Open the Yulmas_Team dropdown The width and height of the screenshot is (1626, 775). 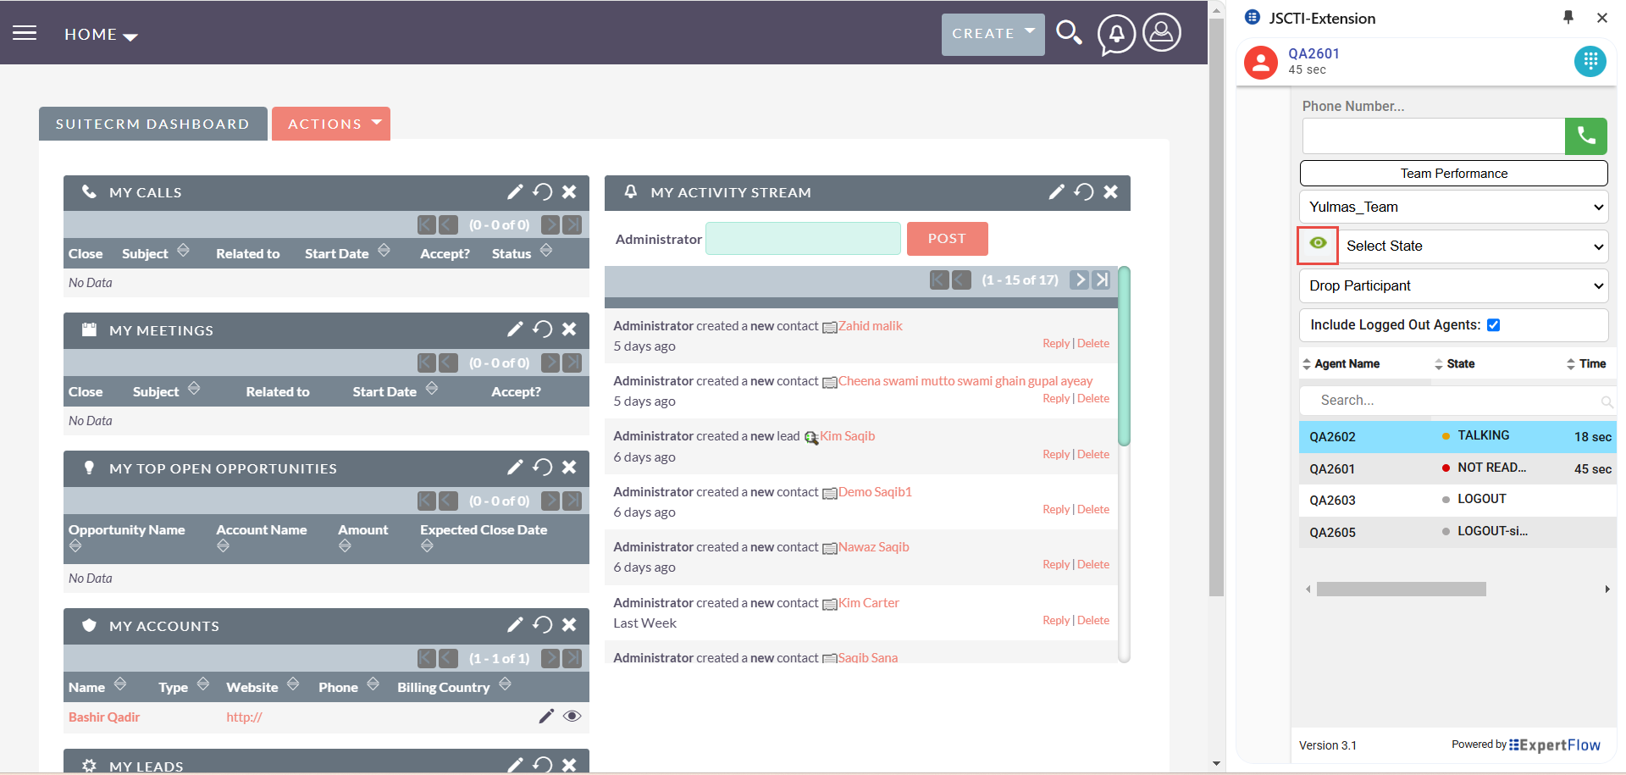(1453, 208)
